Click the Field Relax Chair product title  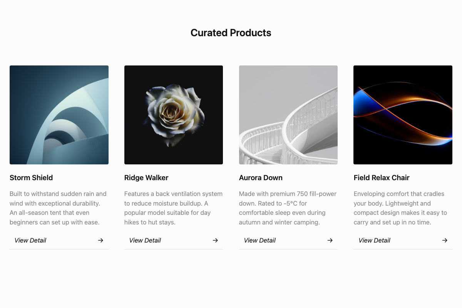pos(382,177)
